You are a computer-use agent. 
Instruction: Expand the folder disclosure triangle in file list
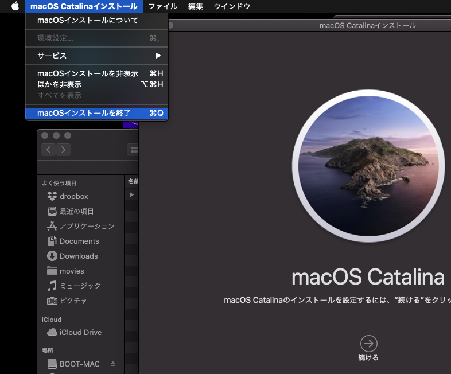[x=131, y=194]
